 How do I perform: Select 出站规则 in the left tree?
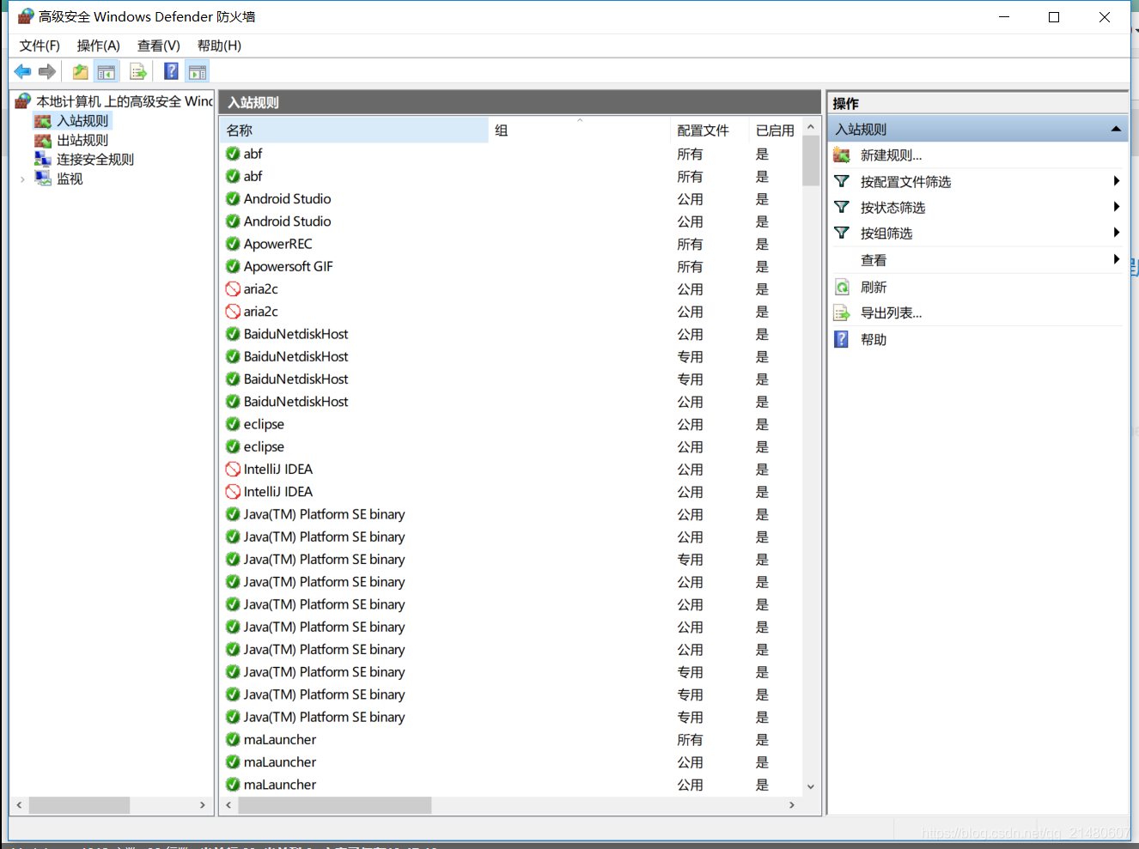tap(82, 140)
